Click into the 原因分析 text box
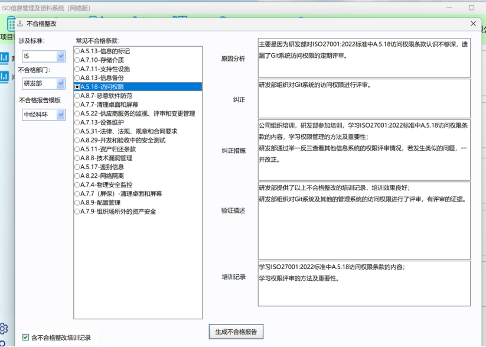Viewport: 486px width, 347px height. click(x=364, y=58)
